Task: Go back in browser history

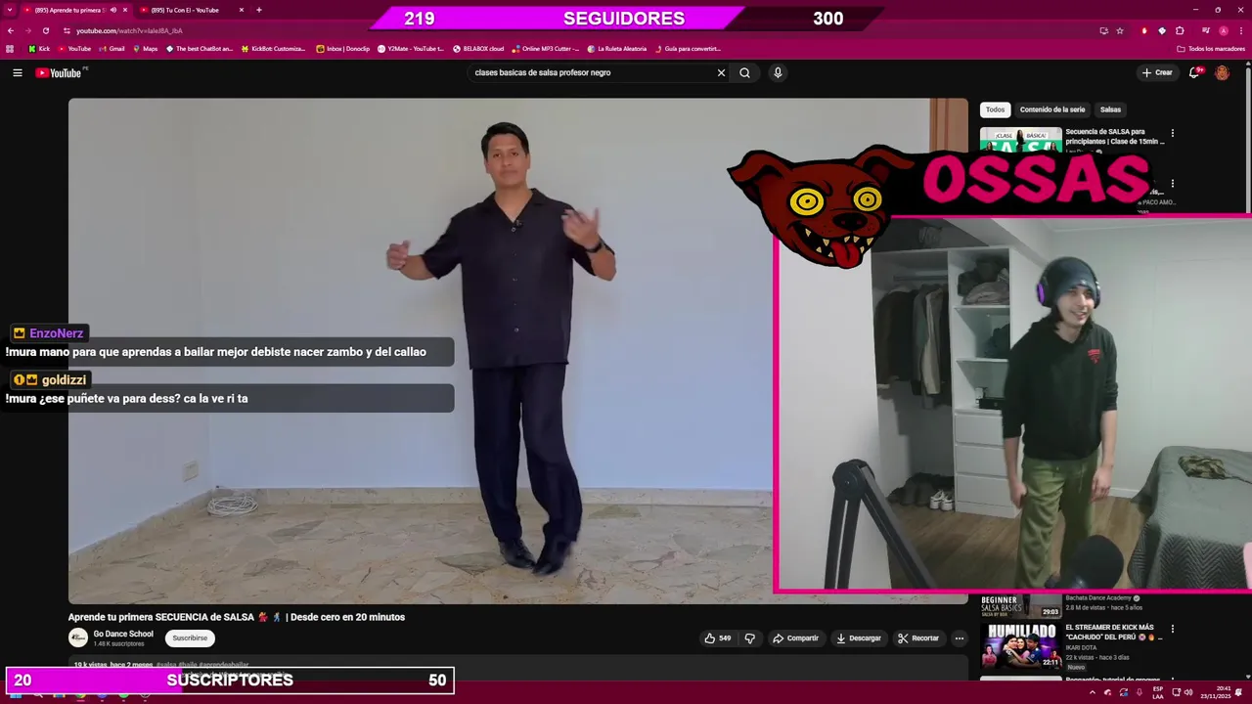Action: pyautogui.click(x=11, y=30)
